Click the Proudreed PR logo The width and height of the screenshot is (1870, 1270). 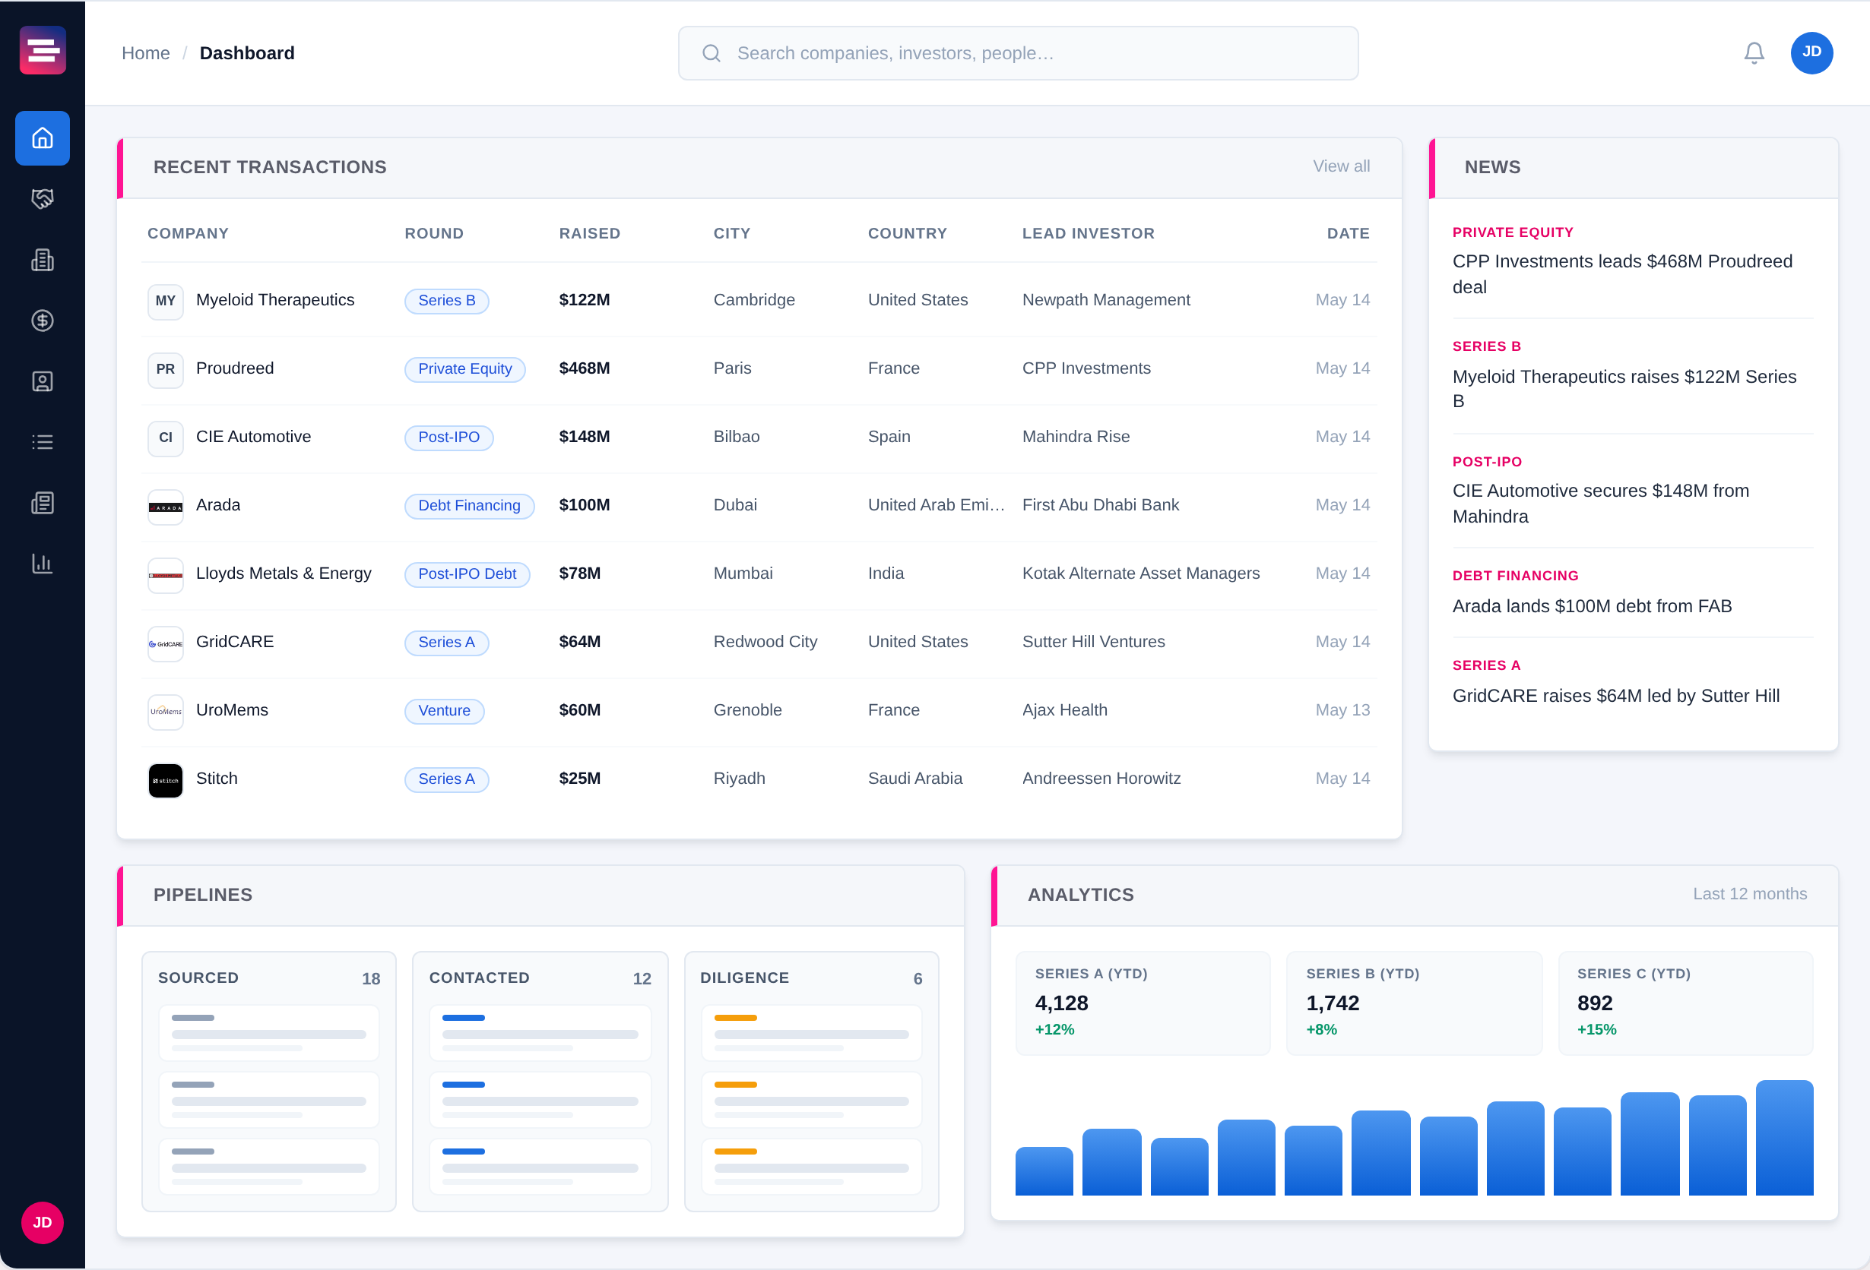[166, 370]
